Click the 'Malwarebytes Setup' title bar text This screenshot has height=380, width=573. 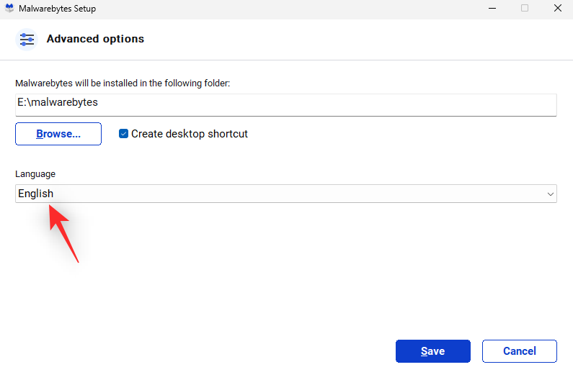click(58, 9)
